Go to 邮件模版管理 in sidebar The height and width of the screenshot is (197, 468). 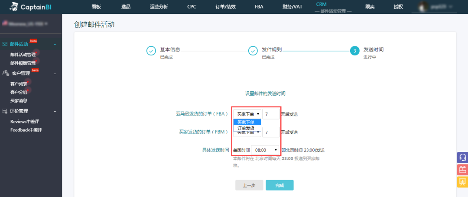point(23,63)
